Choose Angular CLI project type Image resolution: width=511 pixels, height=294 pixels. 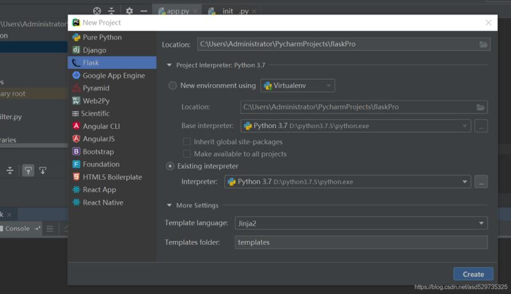click(112, 126)
